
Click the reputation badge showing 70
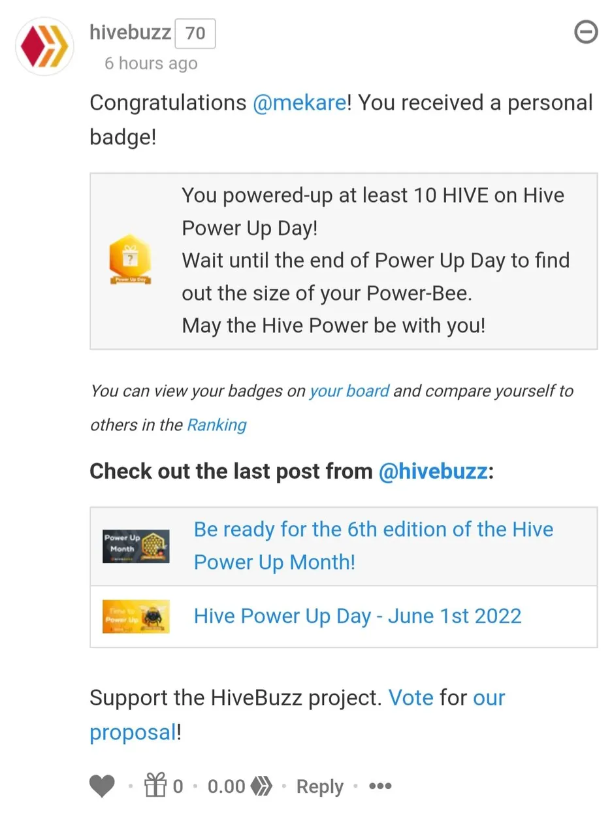[x=195, y=33]
